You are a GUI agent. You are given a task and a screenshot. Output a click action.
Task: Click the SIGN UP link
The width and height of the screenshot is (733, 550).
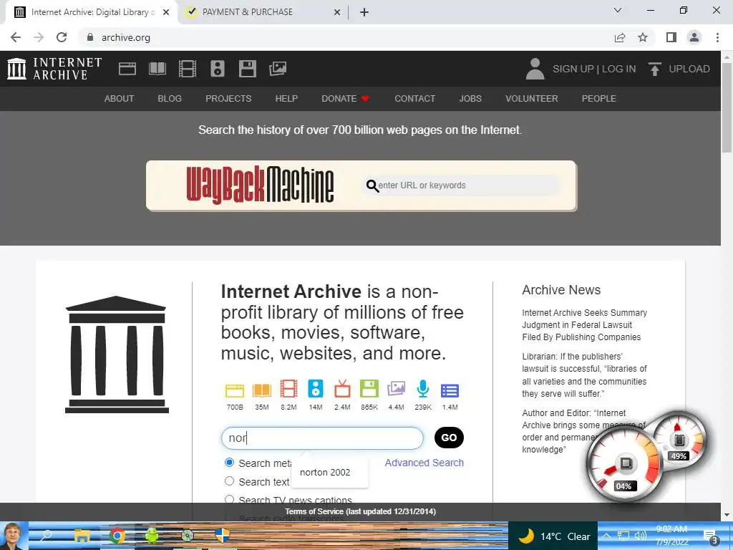(x=573, y=69)
